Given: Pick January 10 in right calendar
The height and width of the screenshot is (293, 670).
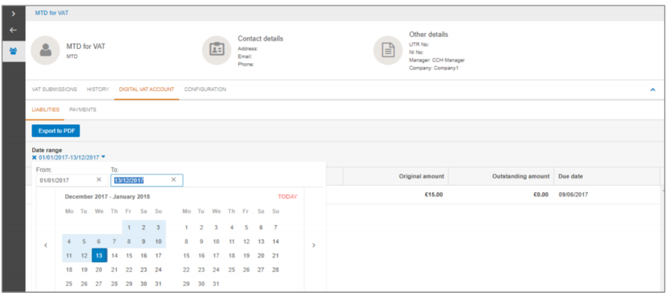Looking at the screenshot, I should coord(216,241).
